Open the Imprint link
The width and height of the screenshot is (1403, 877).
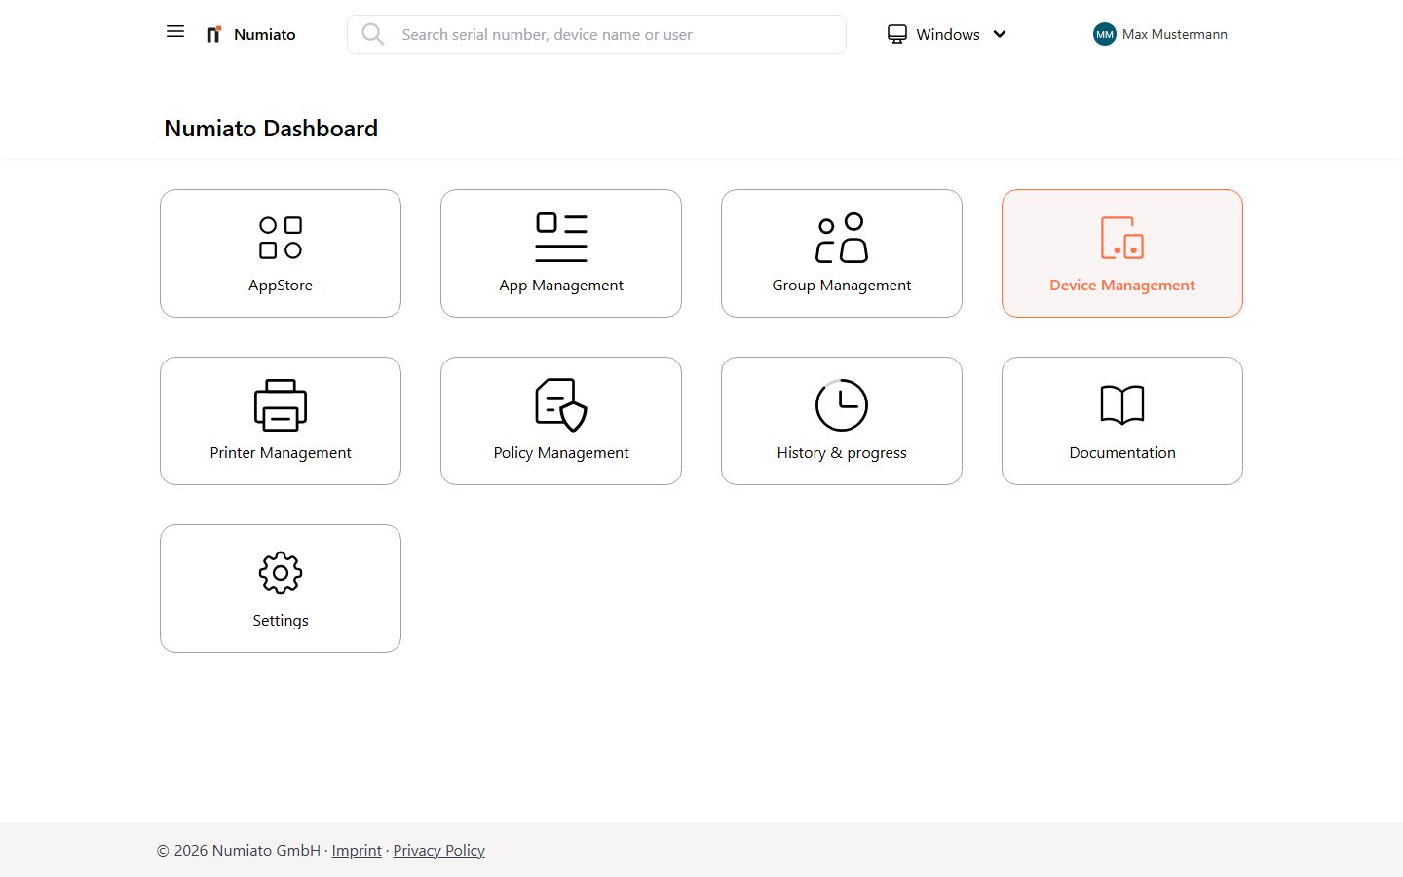click(x=357, y=850)
